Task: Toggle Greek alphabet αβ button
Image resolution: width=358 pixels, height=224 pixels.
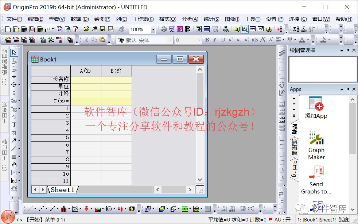Action: pyautogui.click(x=254, y=40)
